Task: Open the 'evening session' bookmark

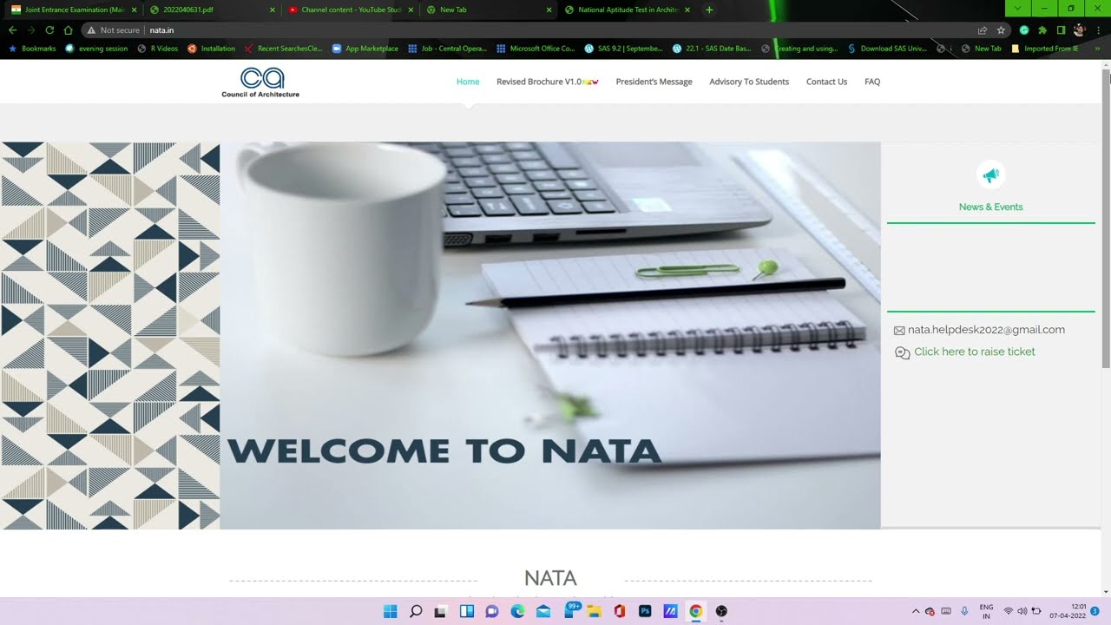Action: [x=96, y=49]
